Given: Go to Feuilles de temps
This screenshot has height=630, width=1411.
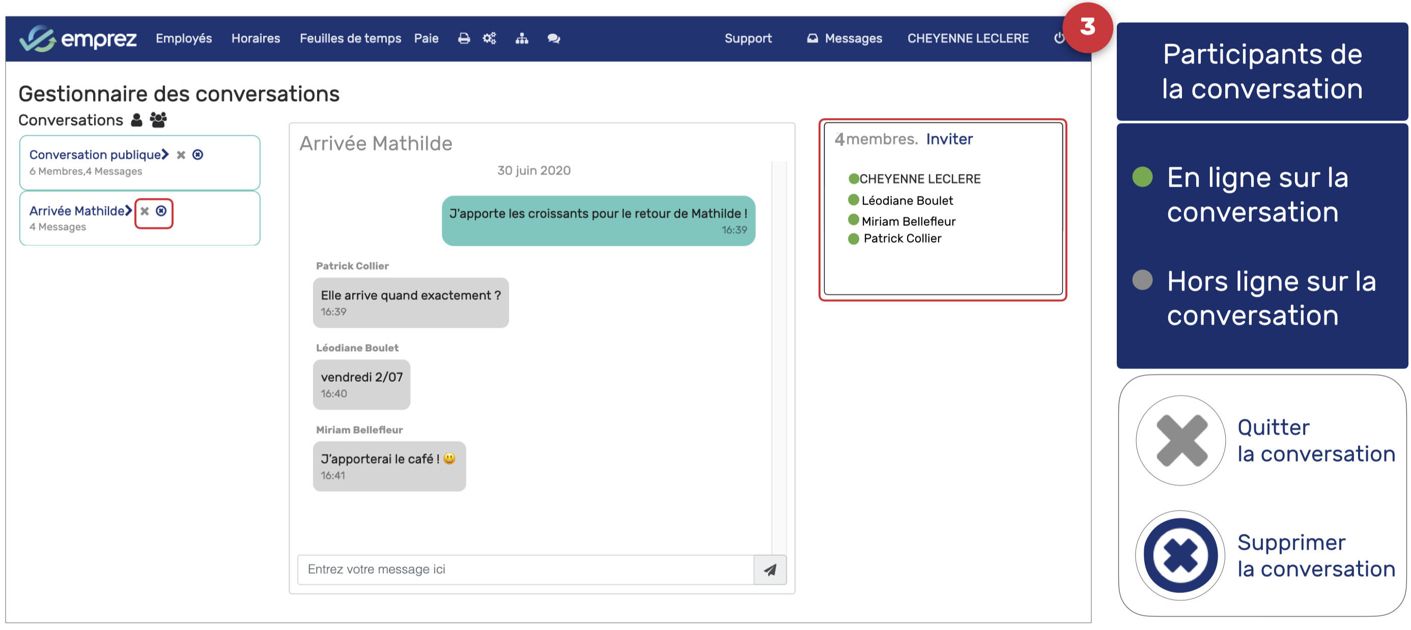Looking at the screenshot, I should click(350, 38).
